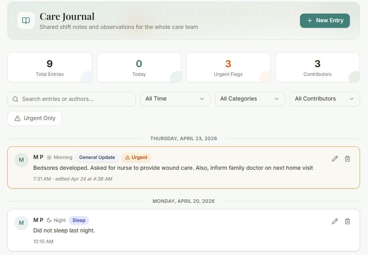This screenshot has height=255, width=368.
Task: Click the M avatar on Monday's entry
Action: [x=21, y=223]
